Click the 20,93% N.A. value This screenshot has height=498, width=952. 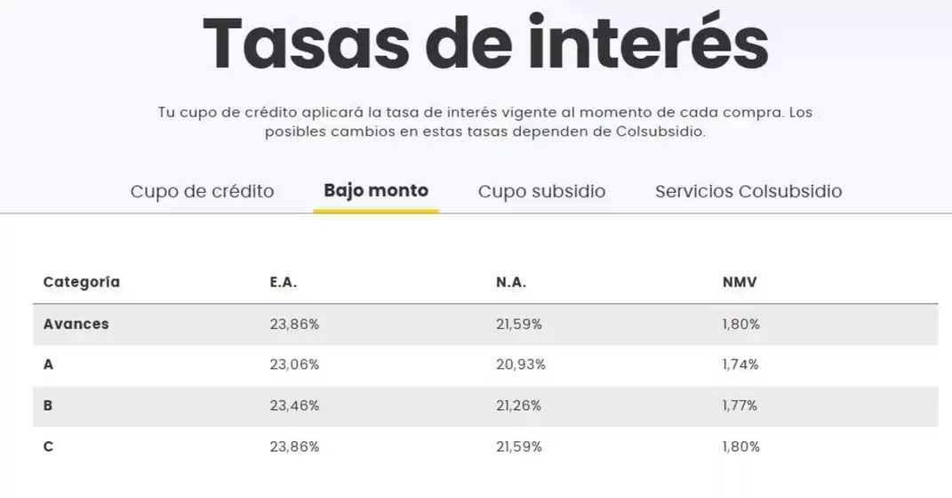[521, 365]
